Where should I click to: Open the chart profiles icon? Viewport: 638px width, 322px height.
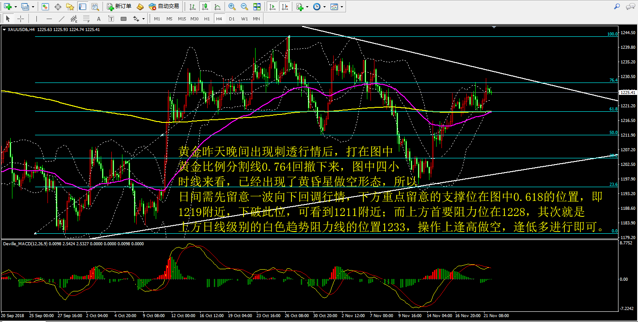25,7
